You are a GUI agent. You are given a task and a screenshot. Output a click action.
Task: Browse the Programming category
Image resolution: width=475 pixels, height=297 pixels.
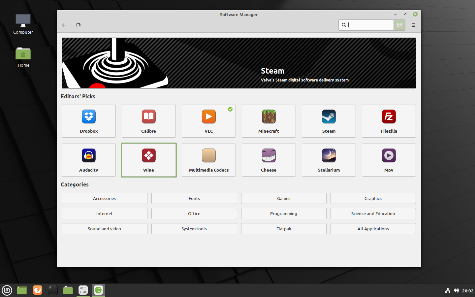284,214
